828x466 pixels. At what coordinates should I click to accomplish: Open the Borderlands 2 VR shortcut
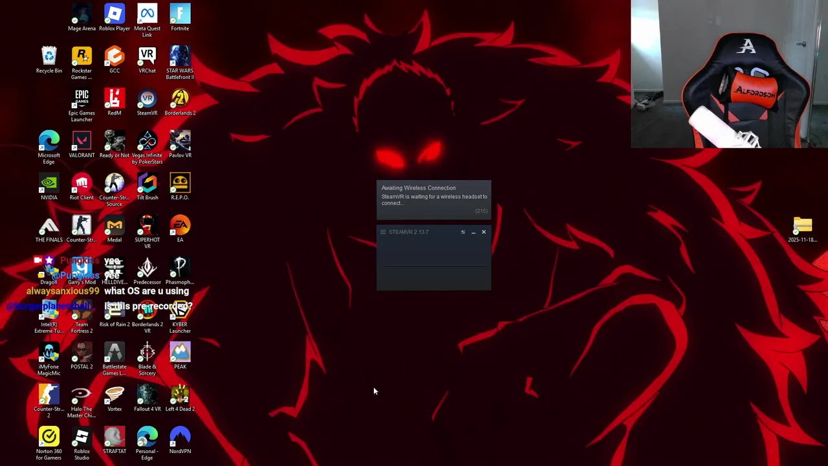147,317
